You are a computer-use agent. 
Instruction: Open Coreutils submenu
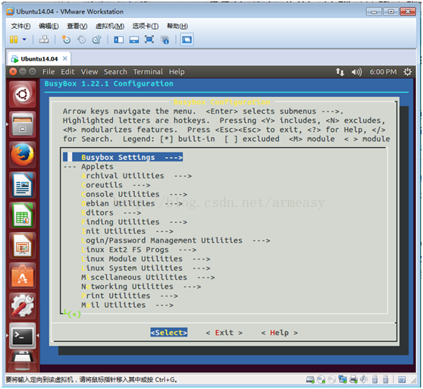tap(116, 185)
